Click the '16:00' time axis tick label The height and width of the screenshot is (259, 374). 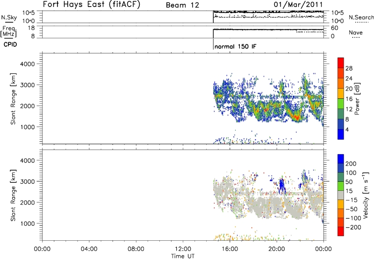point(230,249)
